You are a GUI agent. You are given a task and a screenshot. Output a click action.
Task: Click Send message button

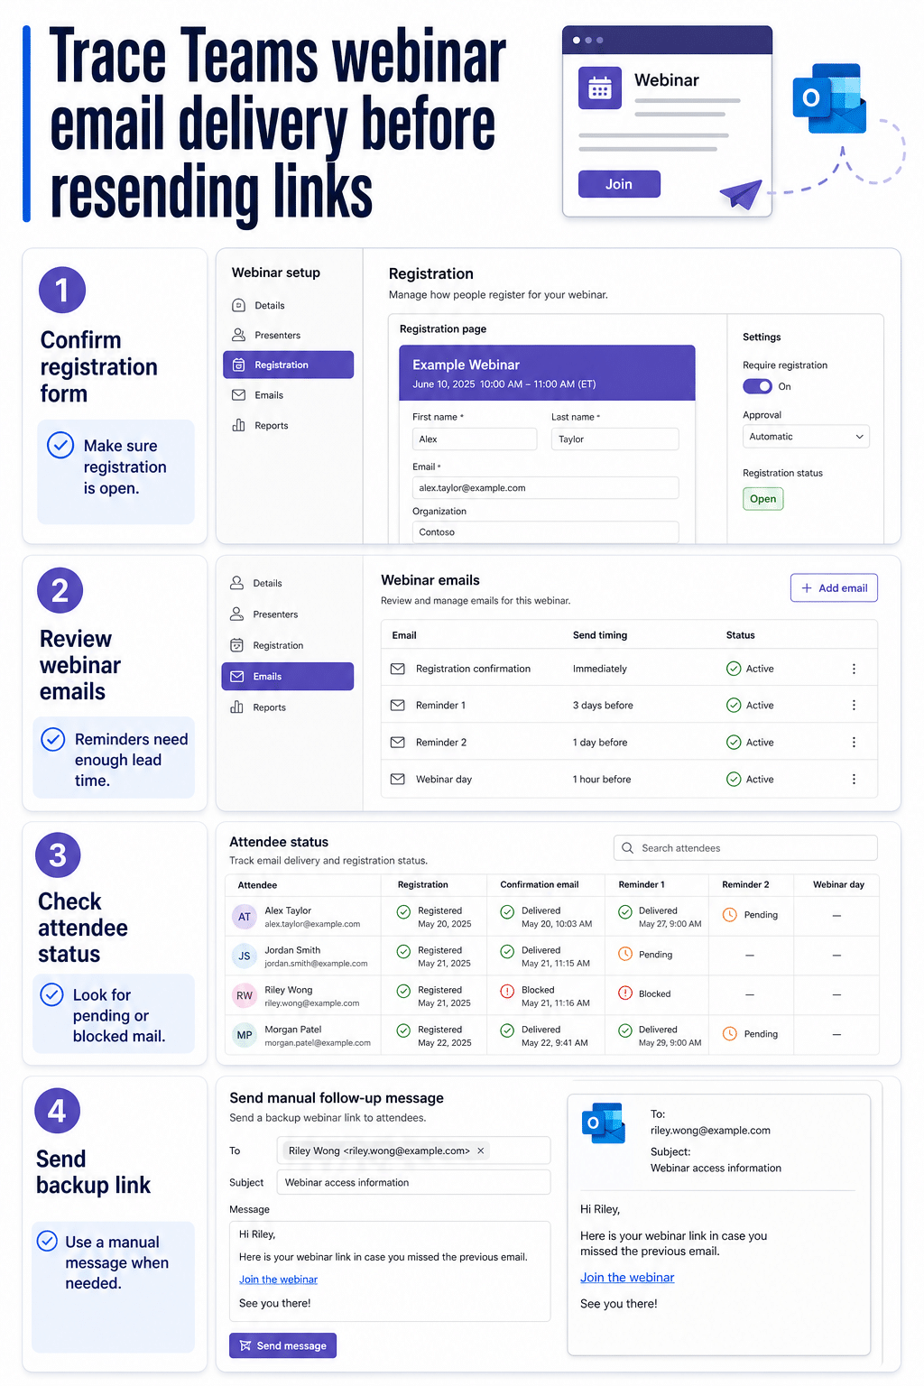pos(282,1346)
